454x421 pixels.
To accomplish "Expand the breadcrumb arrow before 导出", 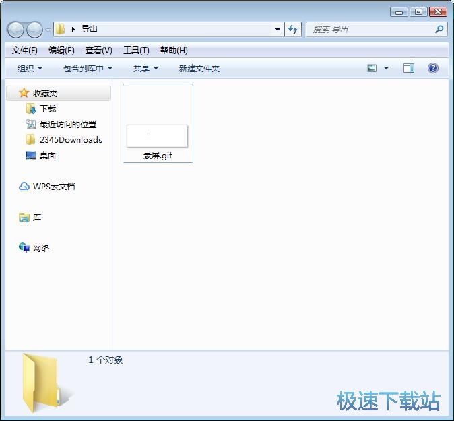I will point(73,29).
